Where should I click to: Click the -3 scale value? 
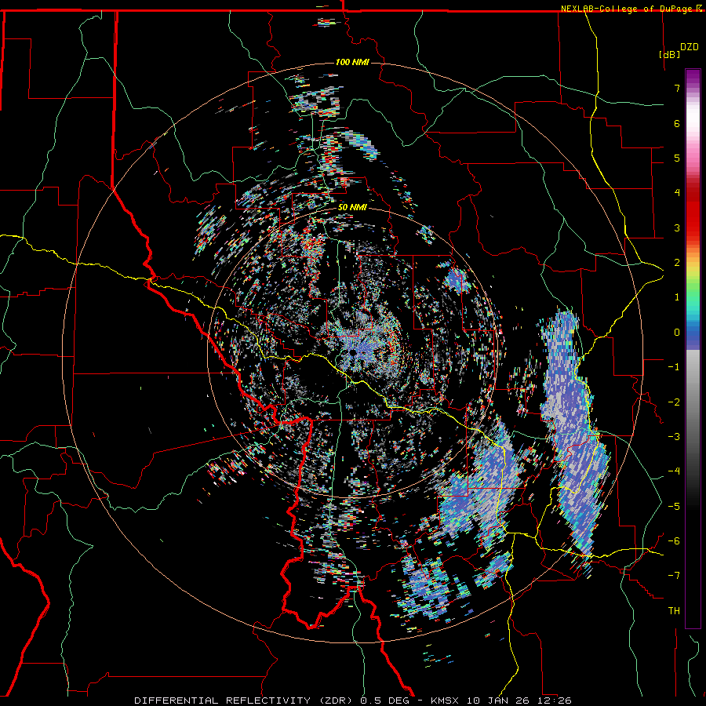click(x=674, y=437)
